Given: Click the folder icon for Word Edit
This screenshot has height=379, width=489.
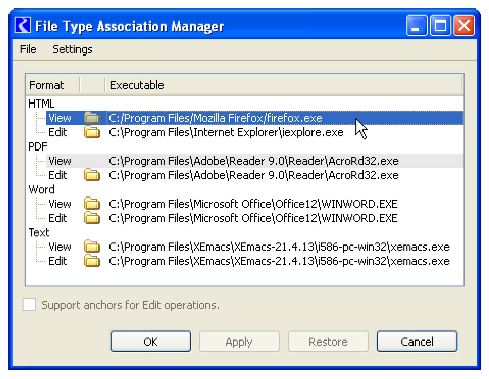Looking at the screenshot, I should click(92, 218).
